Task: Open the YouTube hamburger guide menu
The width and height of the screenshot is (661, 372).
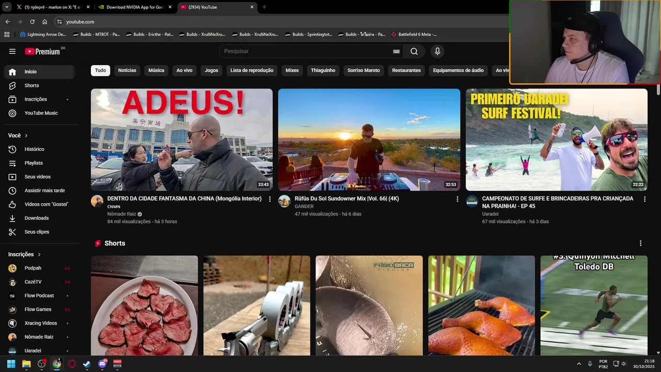Action: click(12, 51)
